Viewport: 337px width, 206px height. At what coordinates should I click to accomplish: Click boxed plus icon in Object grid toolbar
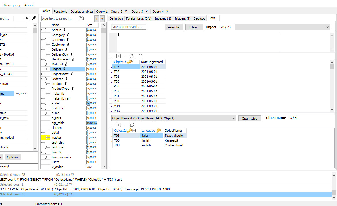click(x=118, y=56)
